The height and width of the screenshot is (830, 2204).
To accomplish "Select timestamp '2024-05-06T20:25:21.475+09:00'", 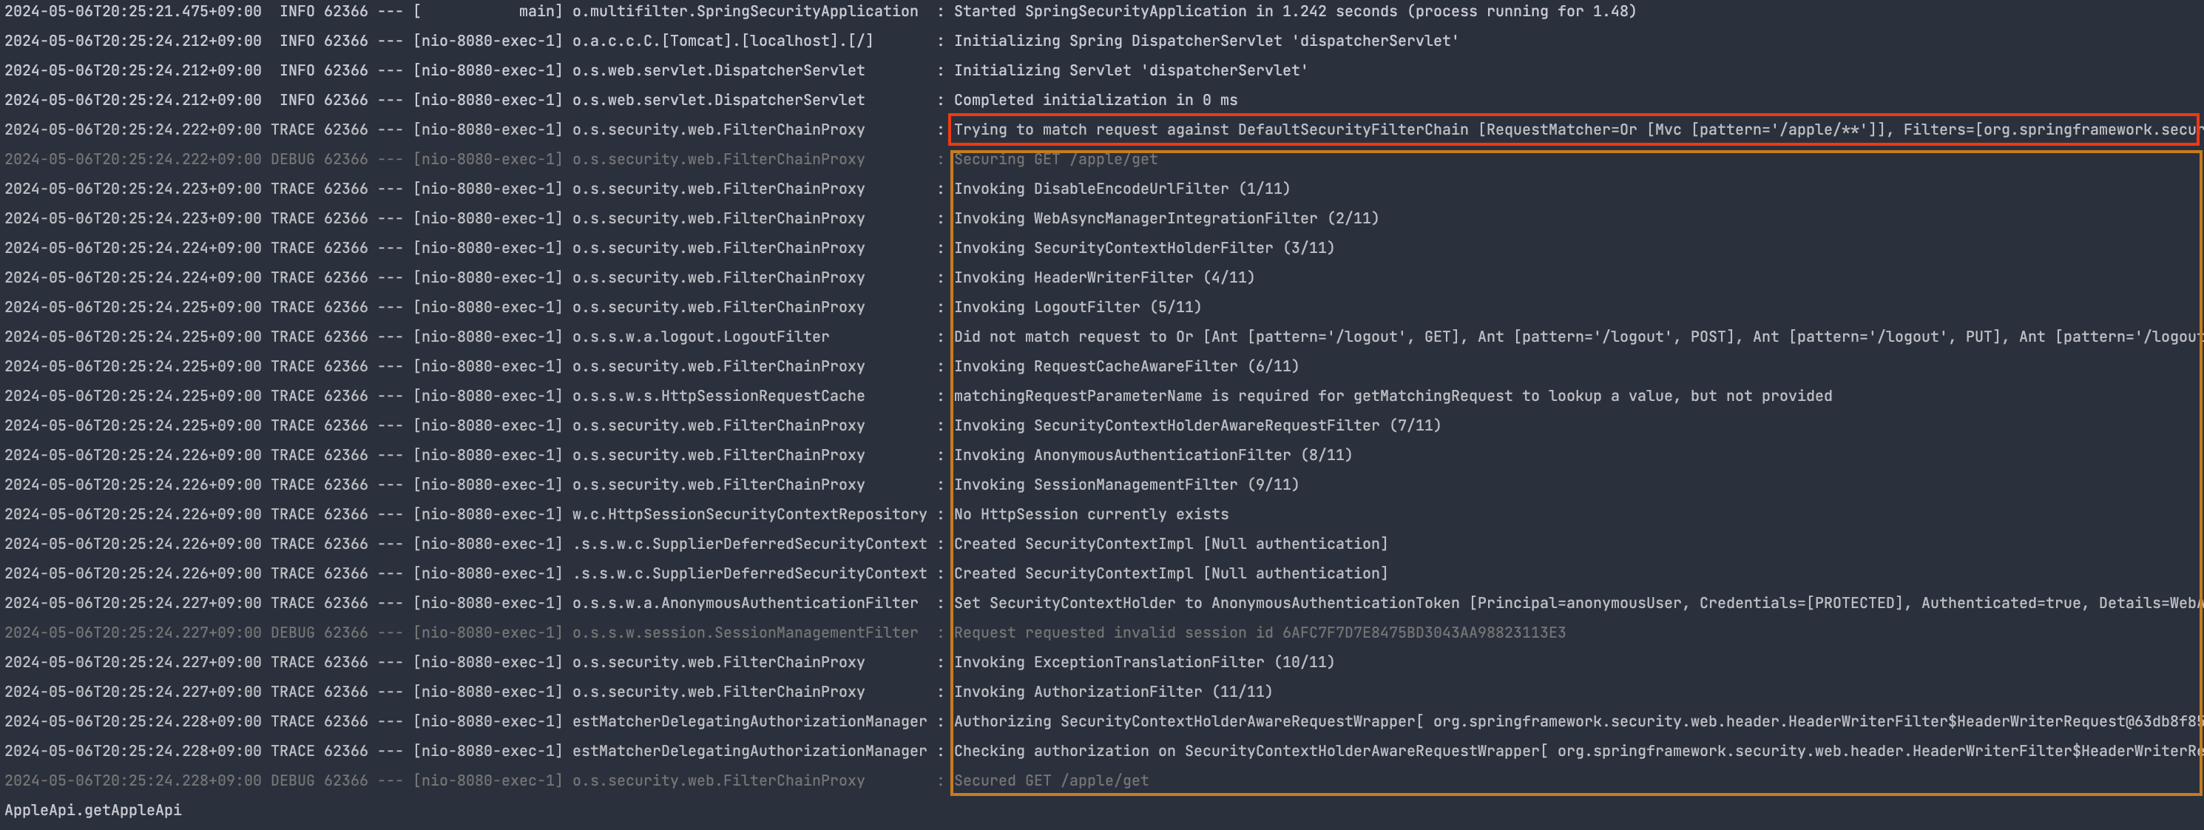I will click(132, 11).
